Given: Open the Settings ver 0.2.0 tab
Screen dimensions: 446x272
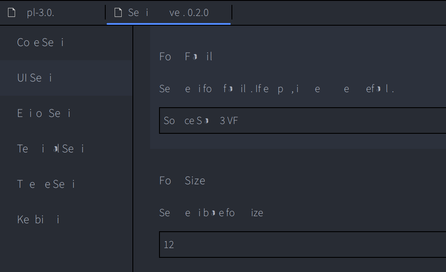Looking at the screenshot, I should click(169, 12).
